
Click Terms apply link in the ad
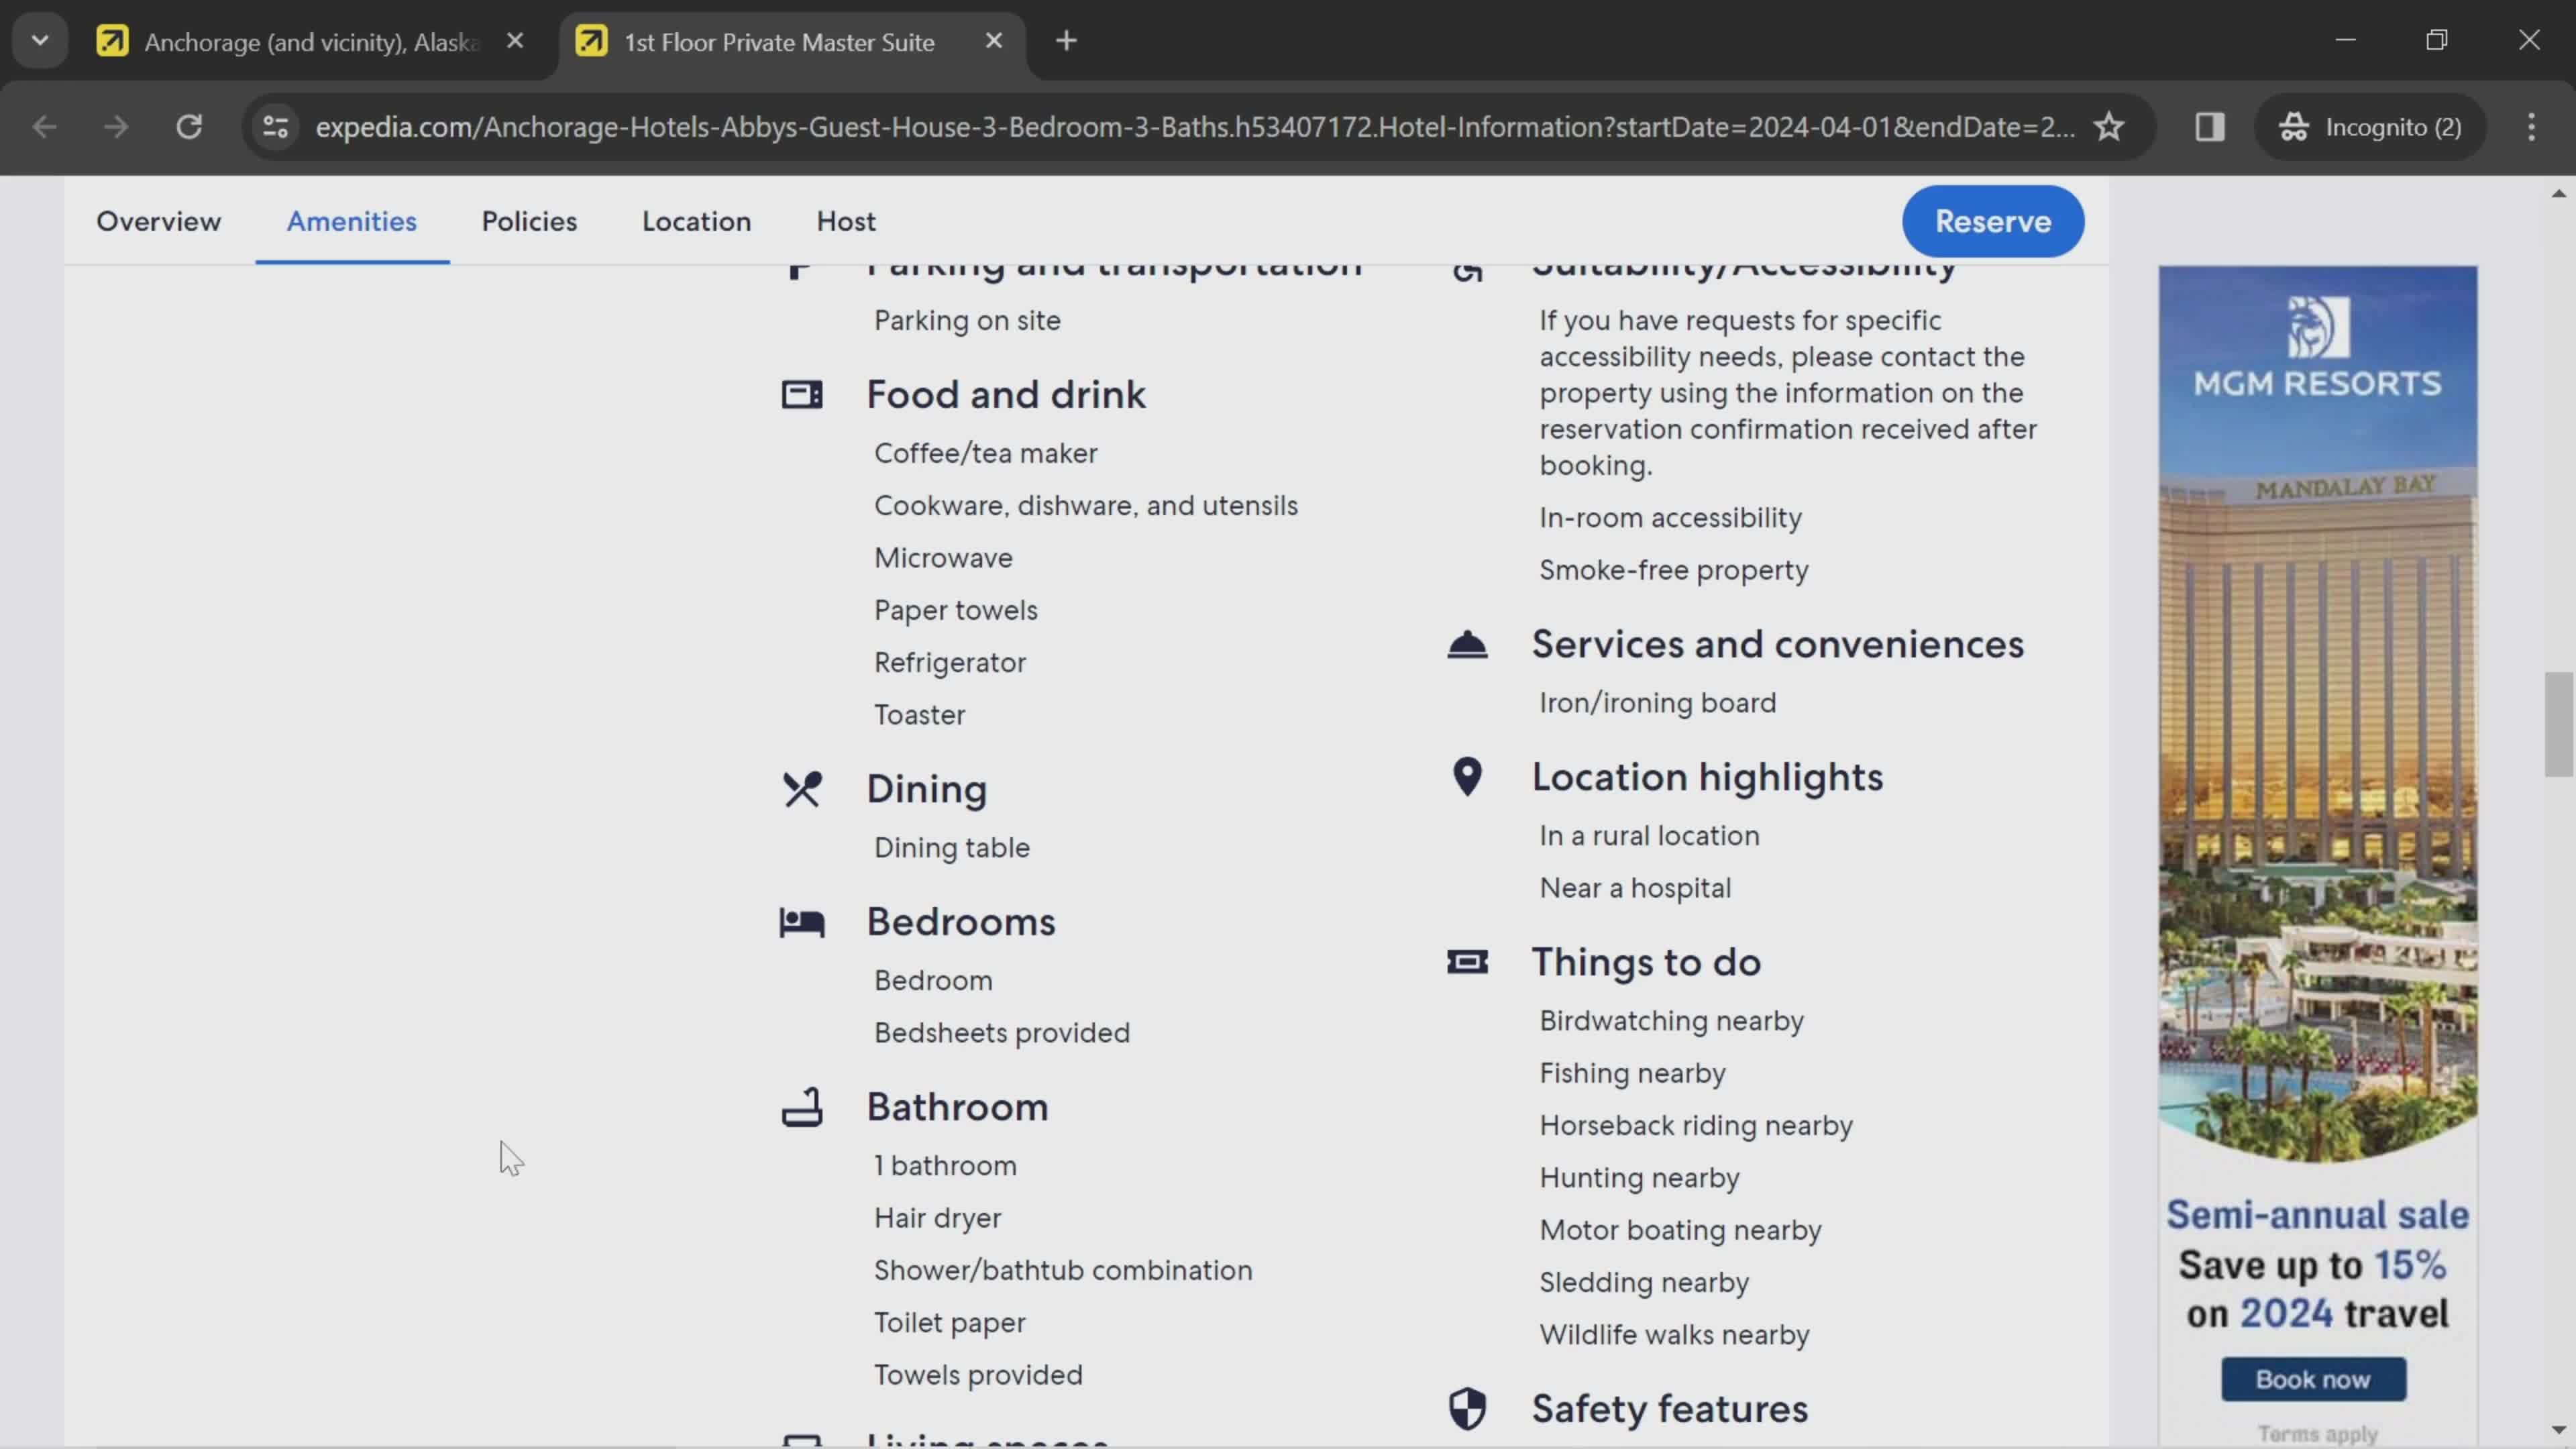[x=2317, y=1434]
